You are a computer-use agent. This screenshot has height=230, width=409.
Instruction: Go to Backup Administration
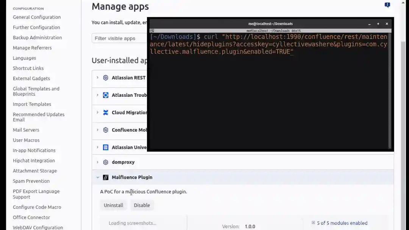point(37,37)
